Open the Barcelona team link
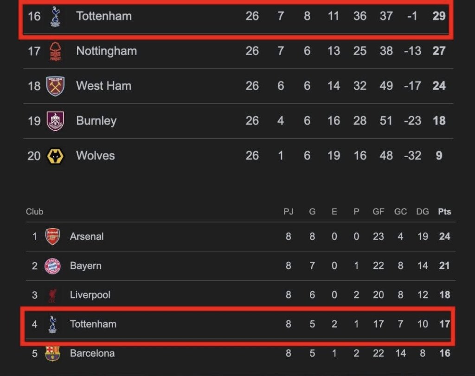The image size is (475, 376). pos(92,353)
